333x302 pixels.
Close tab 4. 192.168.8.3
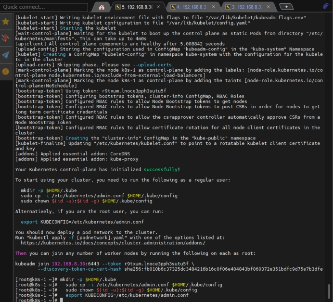[x=214, y=7]
